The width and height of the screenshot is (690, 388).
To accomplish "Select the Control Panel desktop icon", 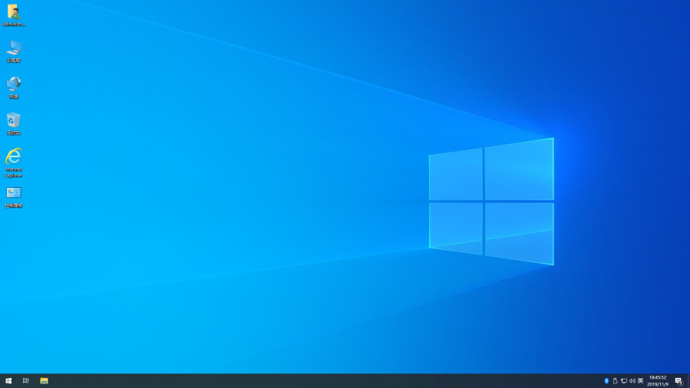I will [14, 197].
